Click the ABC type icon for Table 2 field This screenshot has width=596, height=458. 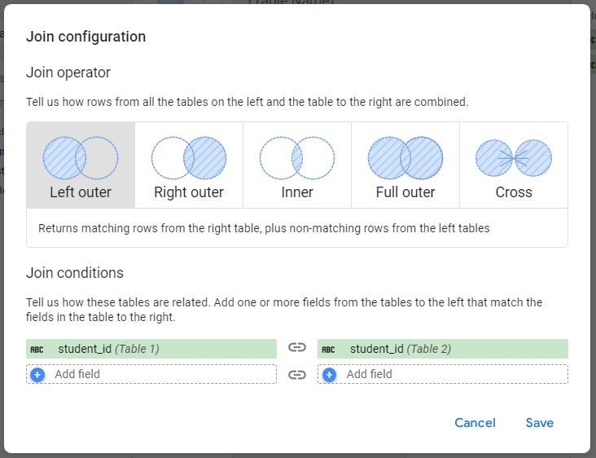coord(329,350)
